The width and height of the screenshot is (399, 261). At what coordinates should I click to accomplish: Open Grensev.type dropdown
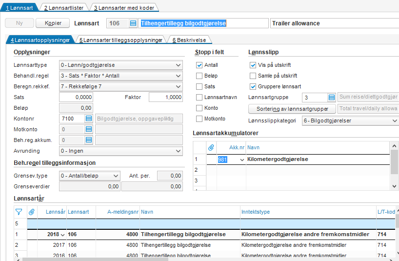tap(90, 176)
